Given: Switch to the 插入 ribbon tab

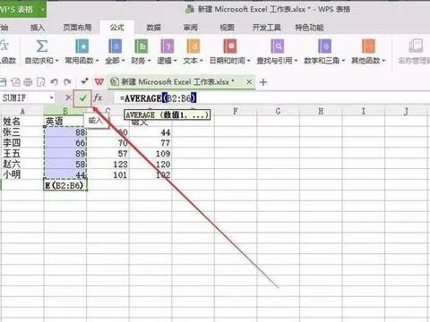Looking at the screenshot, I should click(x=38, y=28).
